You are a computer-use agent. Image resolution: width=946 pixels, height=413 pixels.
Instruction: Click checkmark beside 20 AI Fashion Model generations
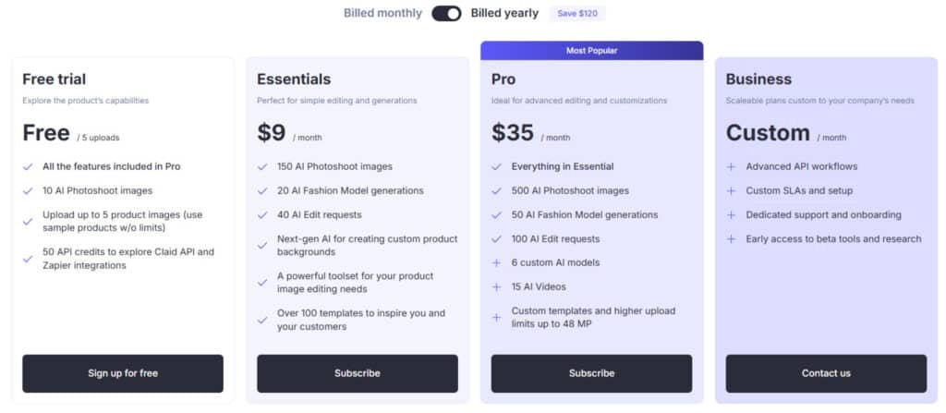click(262, 191)
